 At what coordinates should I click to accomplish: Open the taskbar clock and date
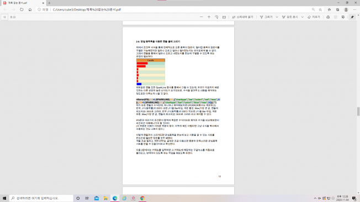(x=342, y=198)
